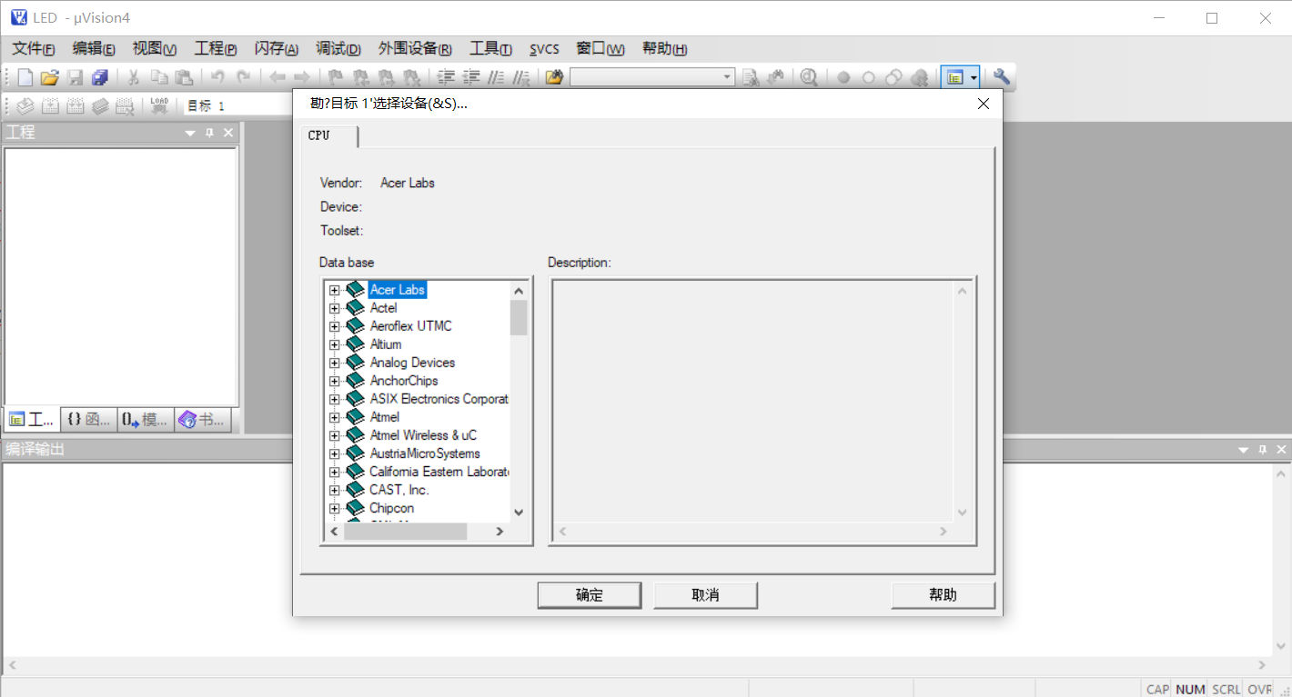Select CAST, Inc. in database list
The image size is (1292, 697).
[x=399, y=490]
